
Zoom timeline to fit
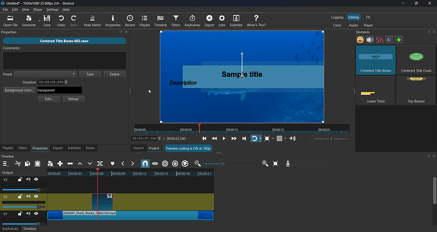tap(275, 164)
